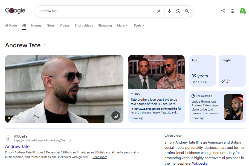Open Google Lens image search icon
This screenshot has height=166, width=249.
178,11
